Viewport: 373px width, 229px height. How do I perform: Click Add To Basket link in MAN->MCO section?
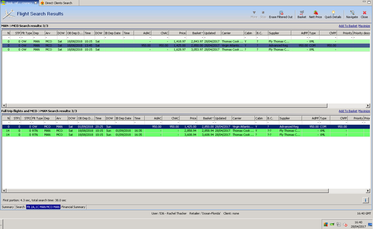348,26
